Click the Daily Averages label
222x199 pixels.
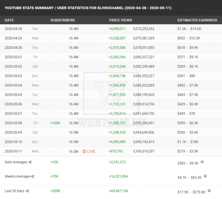coord(16,162)
